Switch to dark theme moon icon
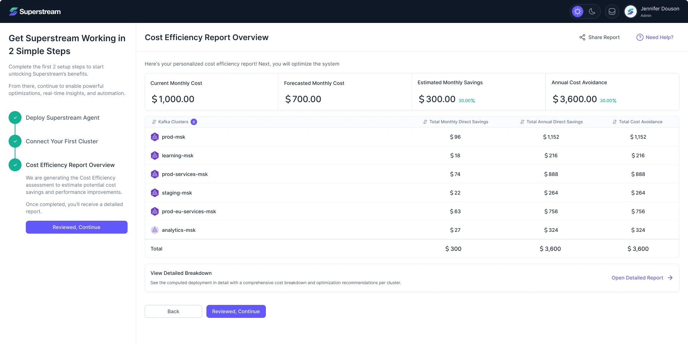688x344 pixels. pyautogui.click(x=592, y=11)
